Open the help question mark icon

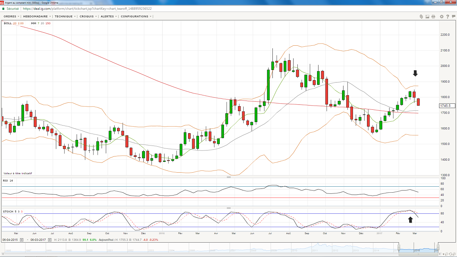448,17
